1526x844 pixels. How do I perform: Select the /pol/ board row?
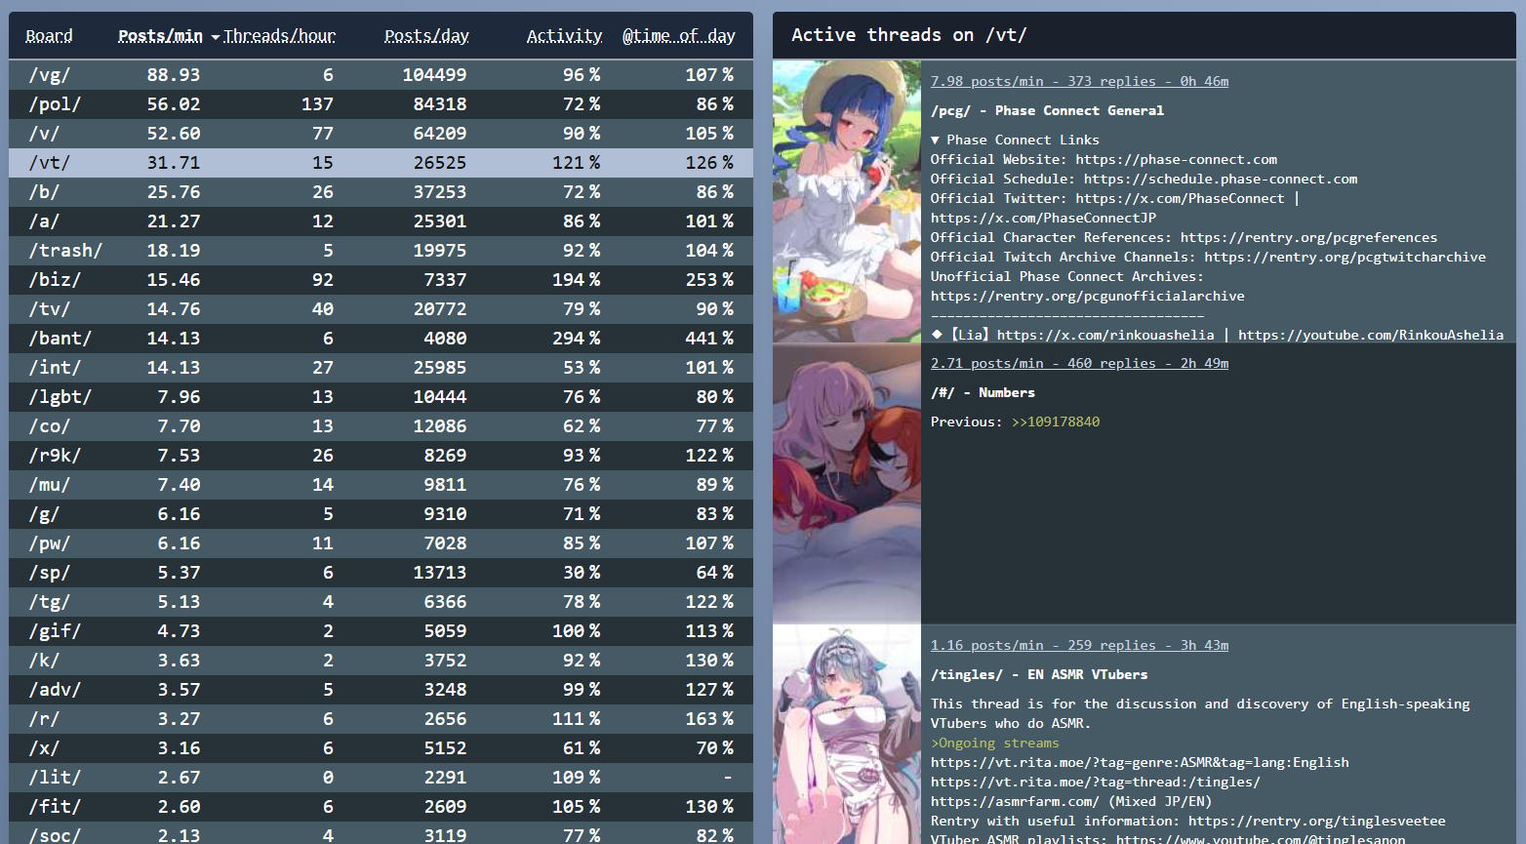click(x=381, y=104)
